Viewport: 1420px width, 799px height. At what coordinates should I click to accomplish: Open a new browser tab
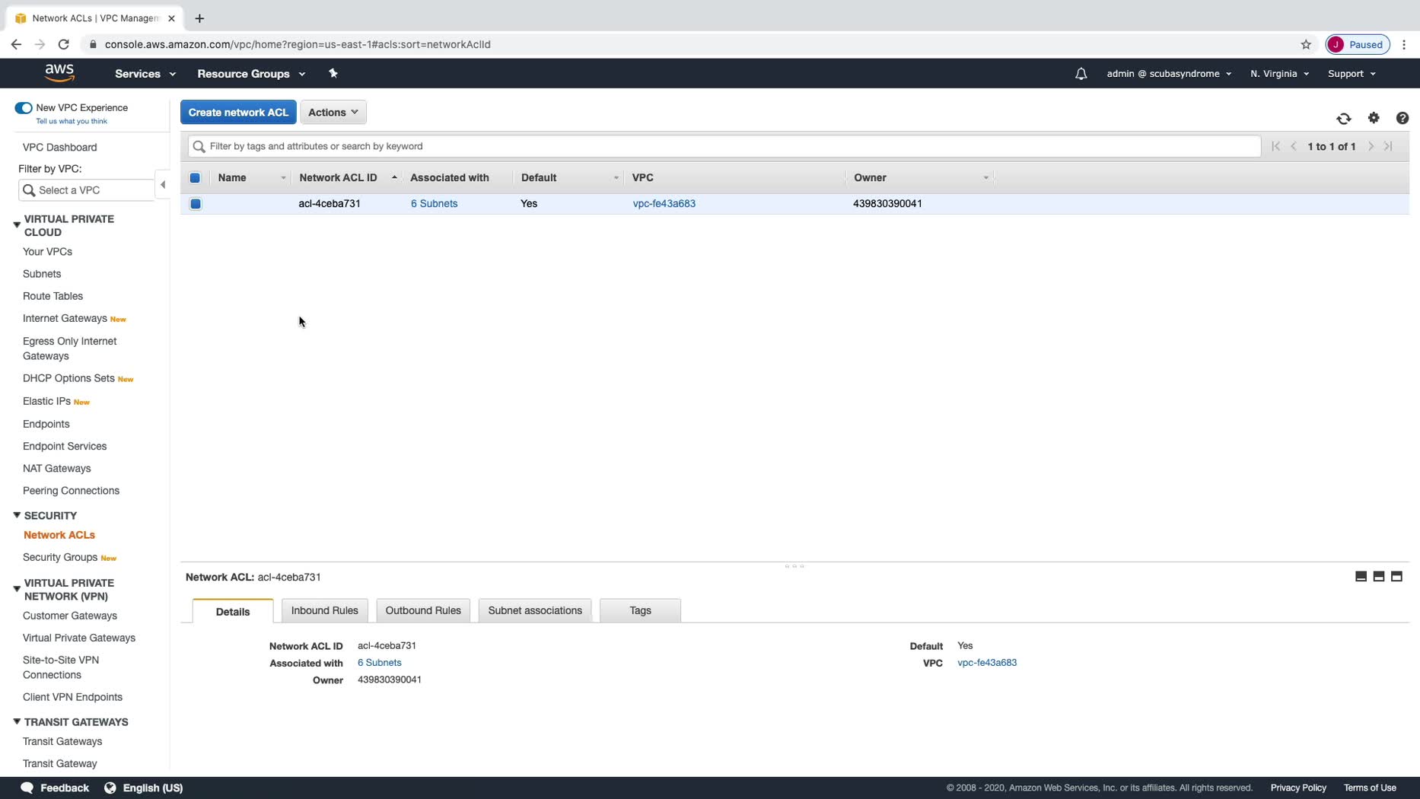tap(199, 18)
